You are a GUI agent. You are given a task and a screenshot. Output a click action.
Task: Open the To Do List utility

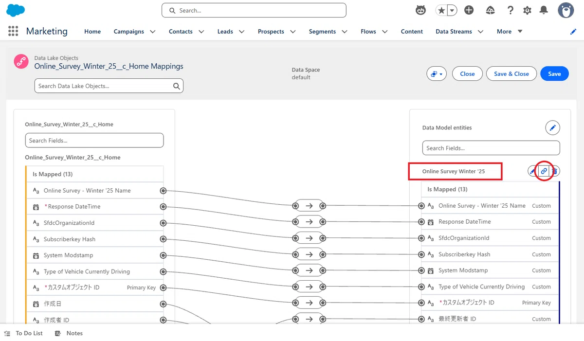pyautogui.click(x=23, y=333)
